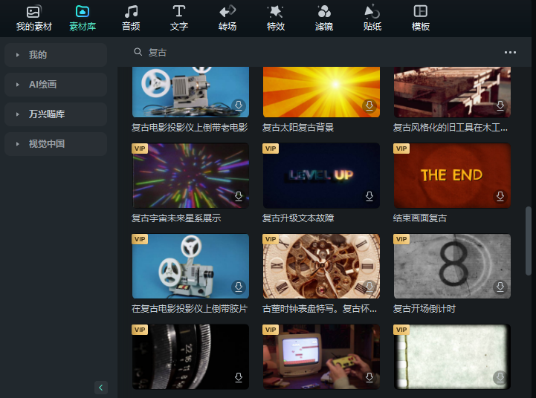Download the 复古风格化的旧工具 clip
This screenshot has height=398, width=536.
(500, 105)
